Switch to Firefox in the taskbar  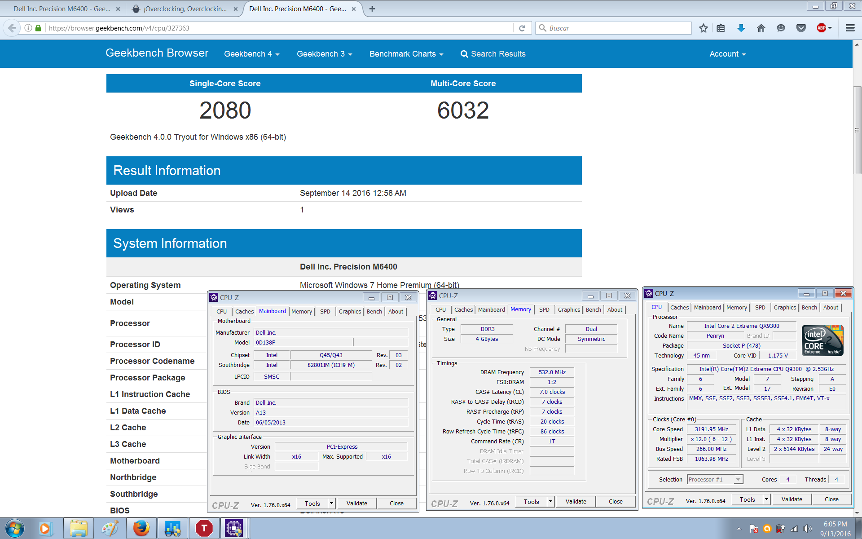141,528
